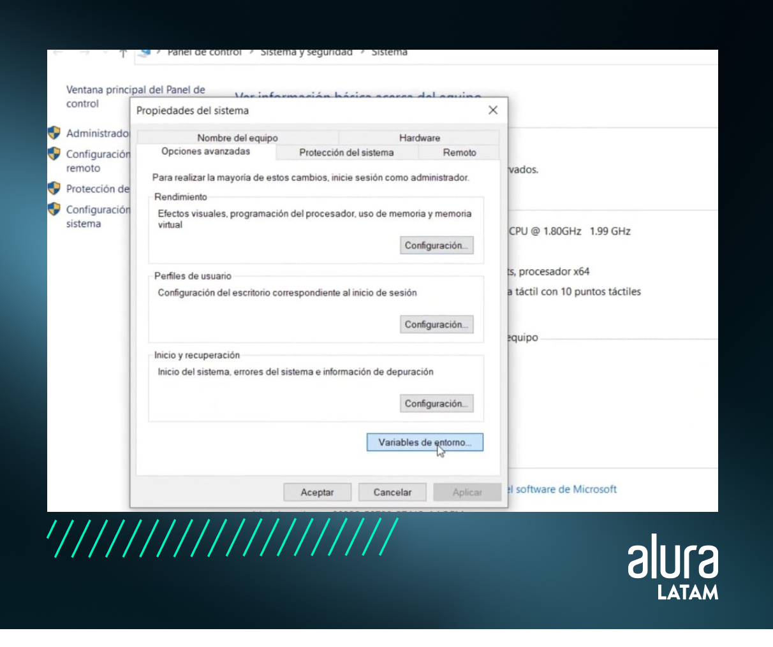Viewport: 773px width, 647px height.
Task: Click the '1.99 GHz' processor speed text
Action: (610, 231)
